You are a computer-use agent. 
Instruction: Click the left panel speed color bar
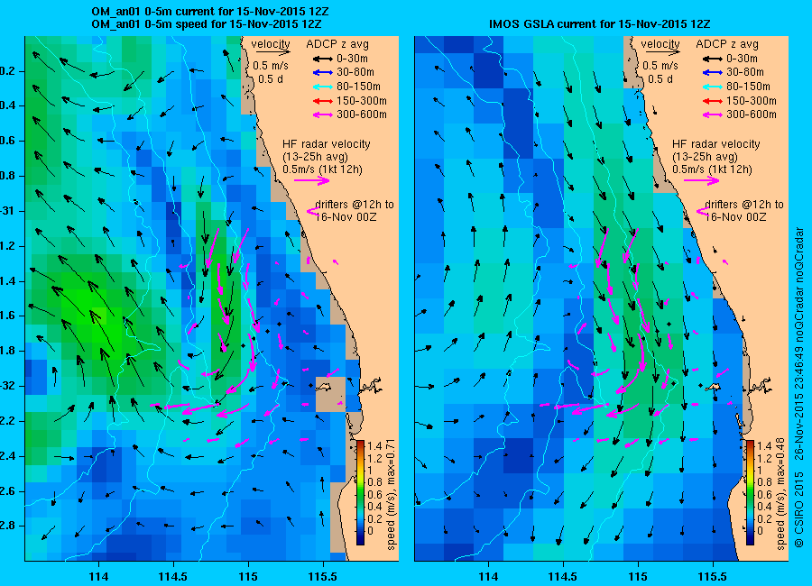tap(360, 492)
